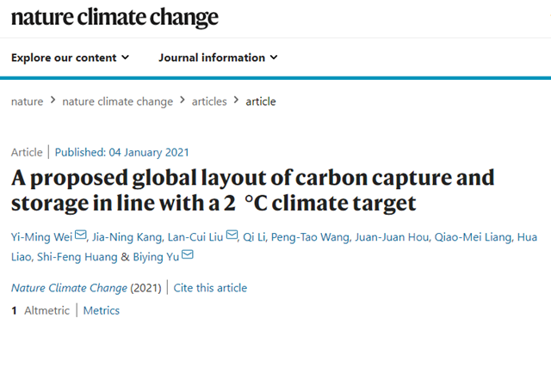The image size is (551, 367).
Task: Click author Shi-Feng Huang
Action: (77, 257)
